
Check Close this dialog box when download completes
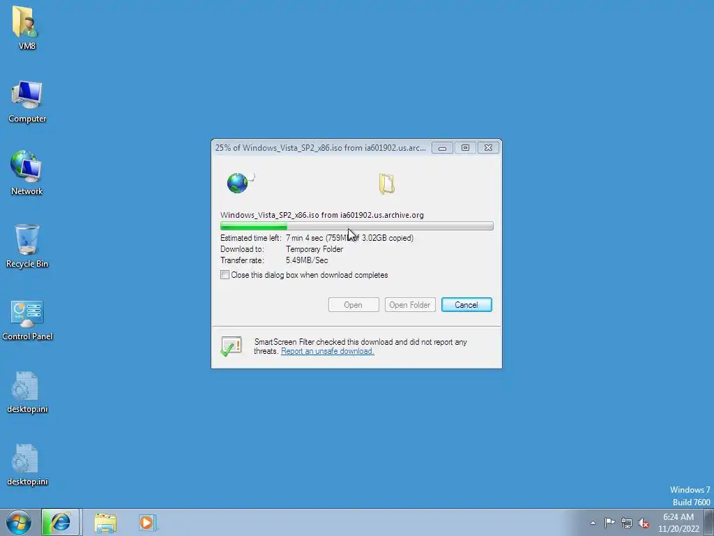[x=225, y=275]
